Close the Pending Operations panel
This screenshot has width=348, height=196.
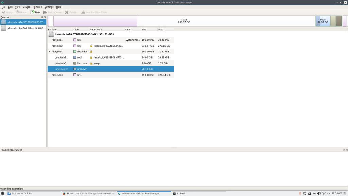pos(346,150)
